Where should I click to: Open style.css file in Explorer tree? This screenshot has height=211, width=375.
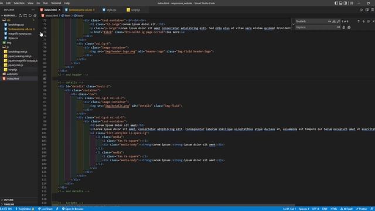13,38
